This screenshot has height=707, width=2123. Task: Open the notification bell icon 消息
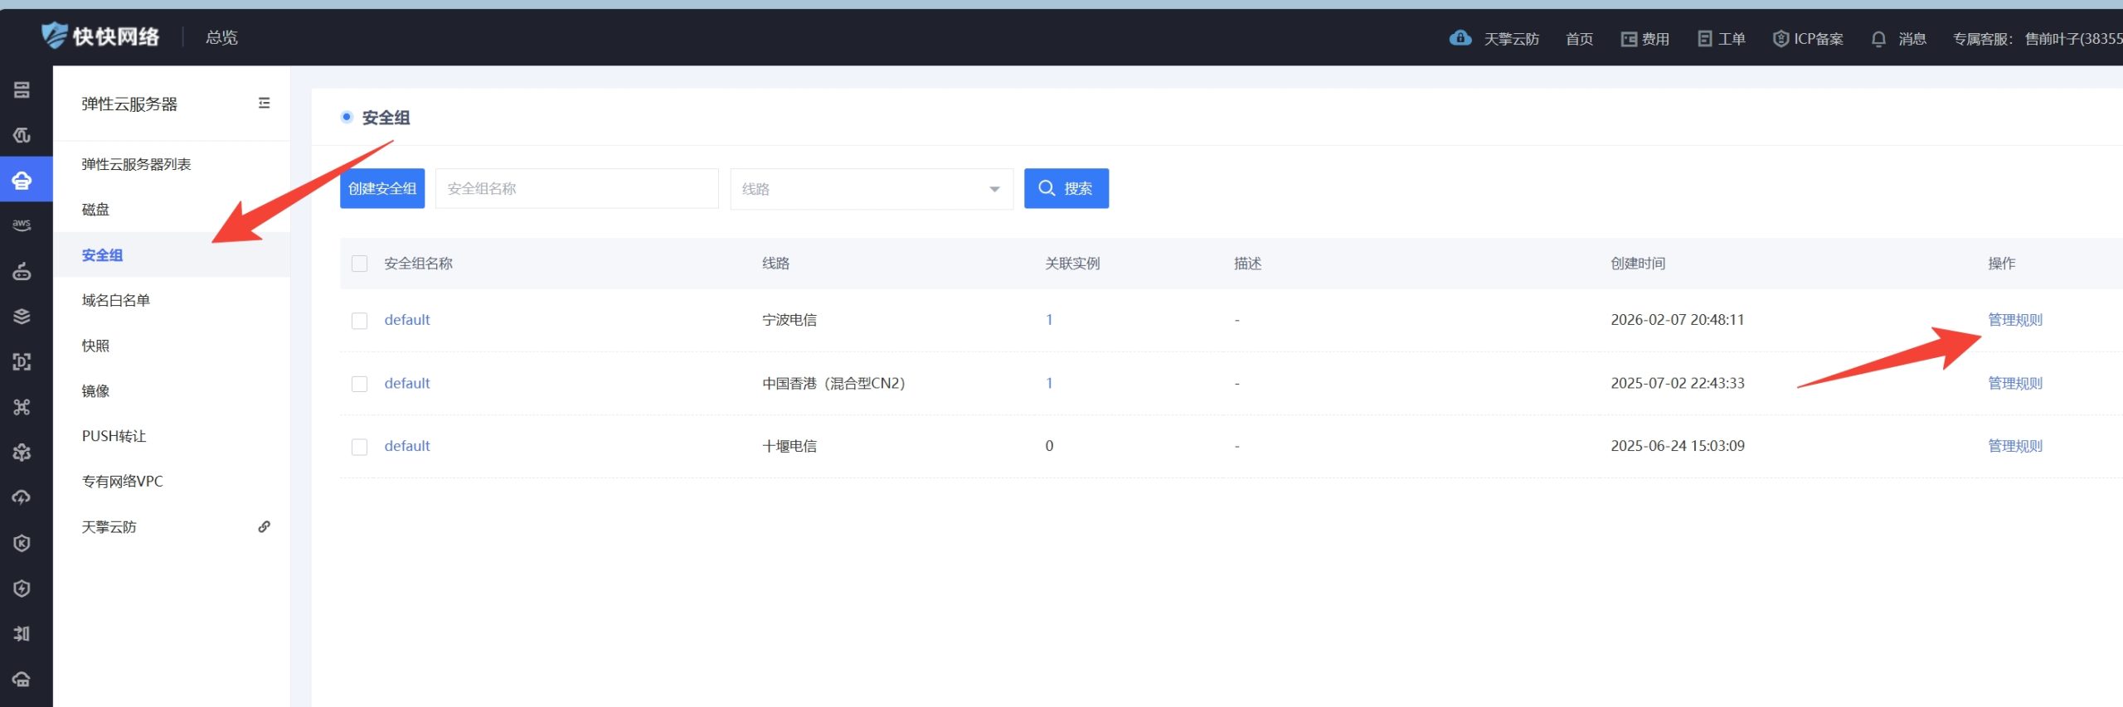tap(1878, 39)
